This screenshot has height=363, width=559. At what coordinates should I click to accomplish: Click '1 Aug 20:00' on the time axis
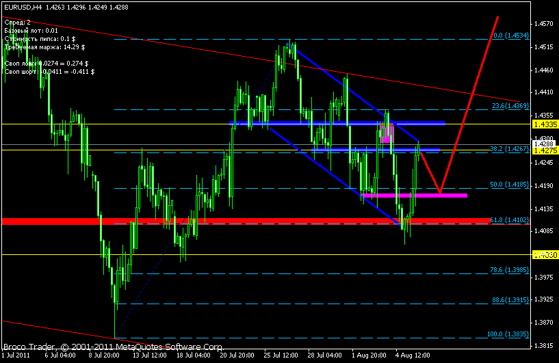[x=369, y=355]
